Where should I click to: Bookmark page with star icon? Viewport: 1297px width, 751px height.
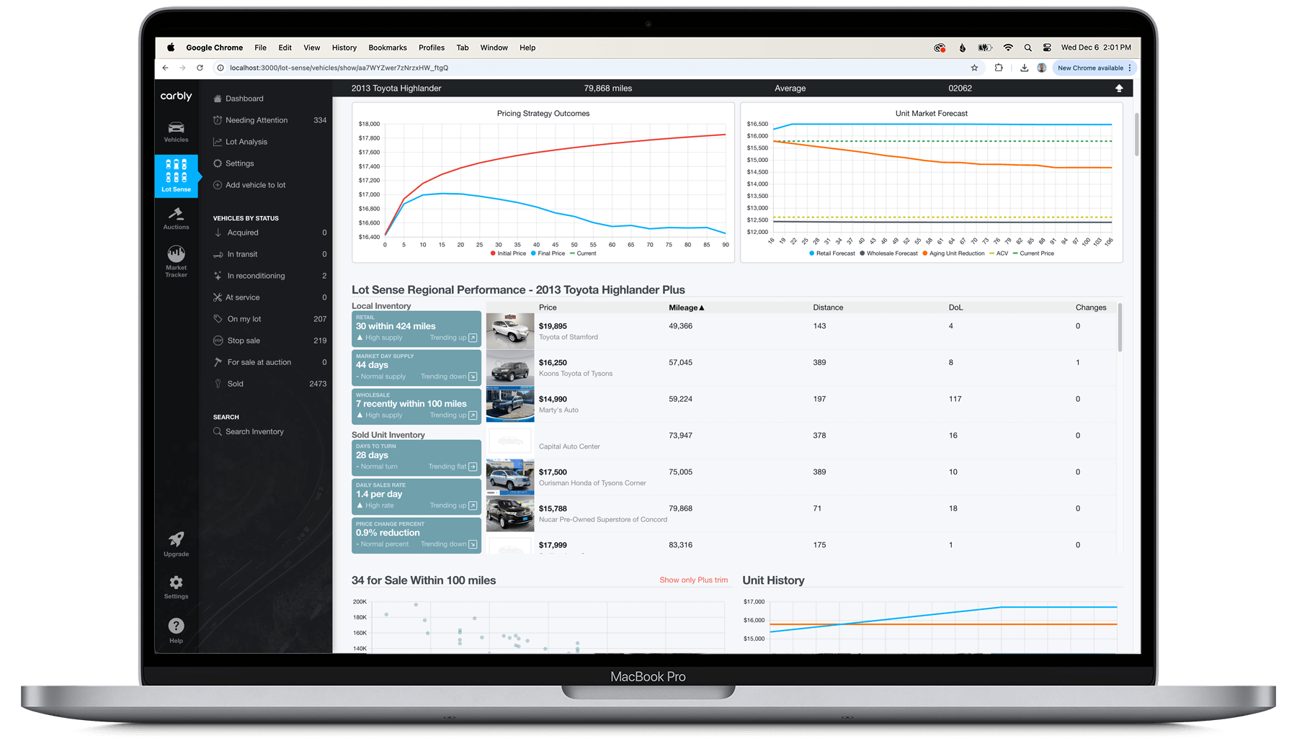coord(974,68)
